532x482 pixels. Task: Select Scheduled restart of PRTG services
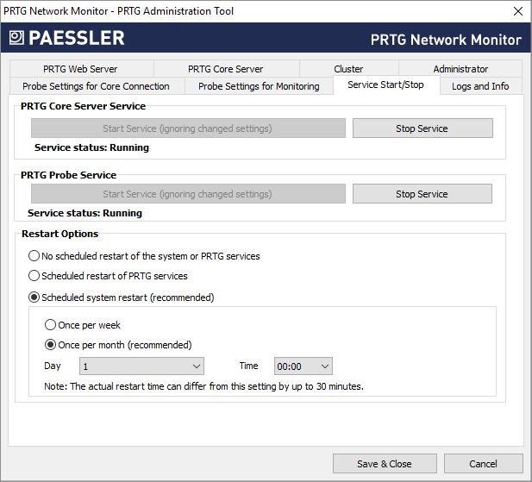tap(34, 276)
